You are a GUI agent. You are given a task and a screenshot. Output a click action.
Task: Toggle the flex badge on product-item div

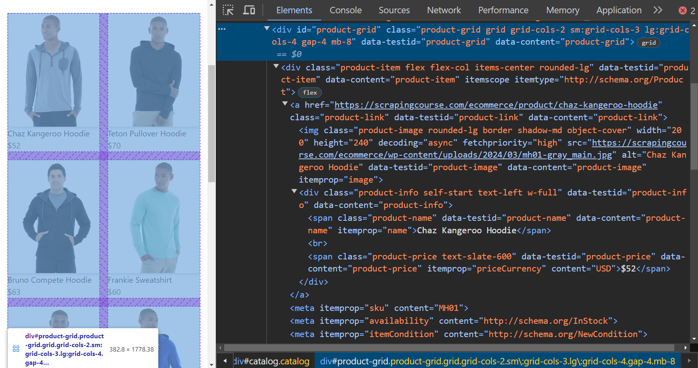coord(310,93)
